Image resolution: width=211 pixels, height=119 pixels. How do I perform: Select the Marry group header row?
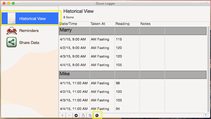pos(133,31)
